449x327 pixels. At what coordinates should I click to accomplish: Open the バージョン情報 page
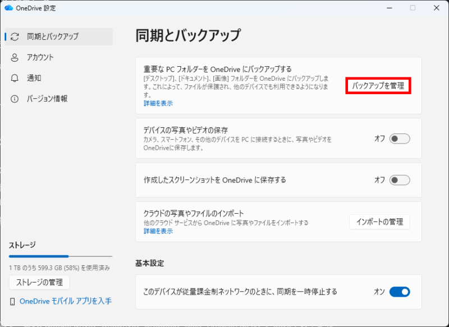[48, 99]
